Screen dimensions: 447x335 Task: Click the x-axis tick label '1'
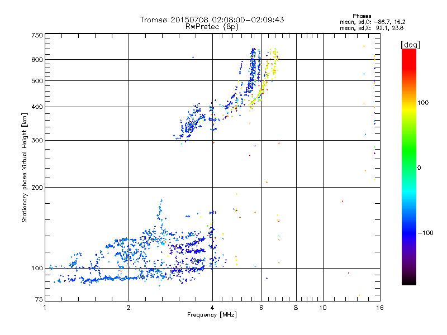point(45,308)
